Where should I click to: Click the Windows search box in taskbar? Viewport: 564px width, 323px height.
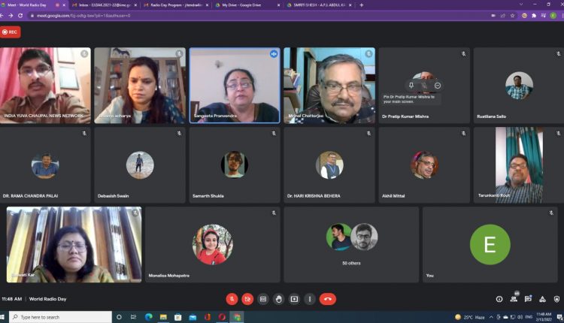(x=60, y=317)
